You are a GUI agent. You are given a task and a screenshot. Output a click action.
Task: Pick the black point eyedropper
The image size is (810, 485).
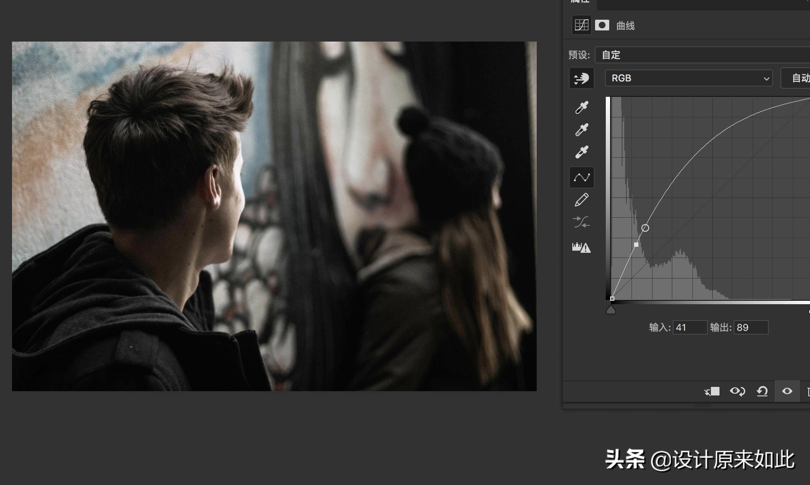[x=581, y=107]
